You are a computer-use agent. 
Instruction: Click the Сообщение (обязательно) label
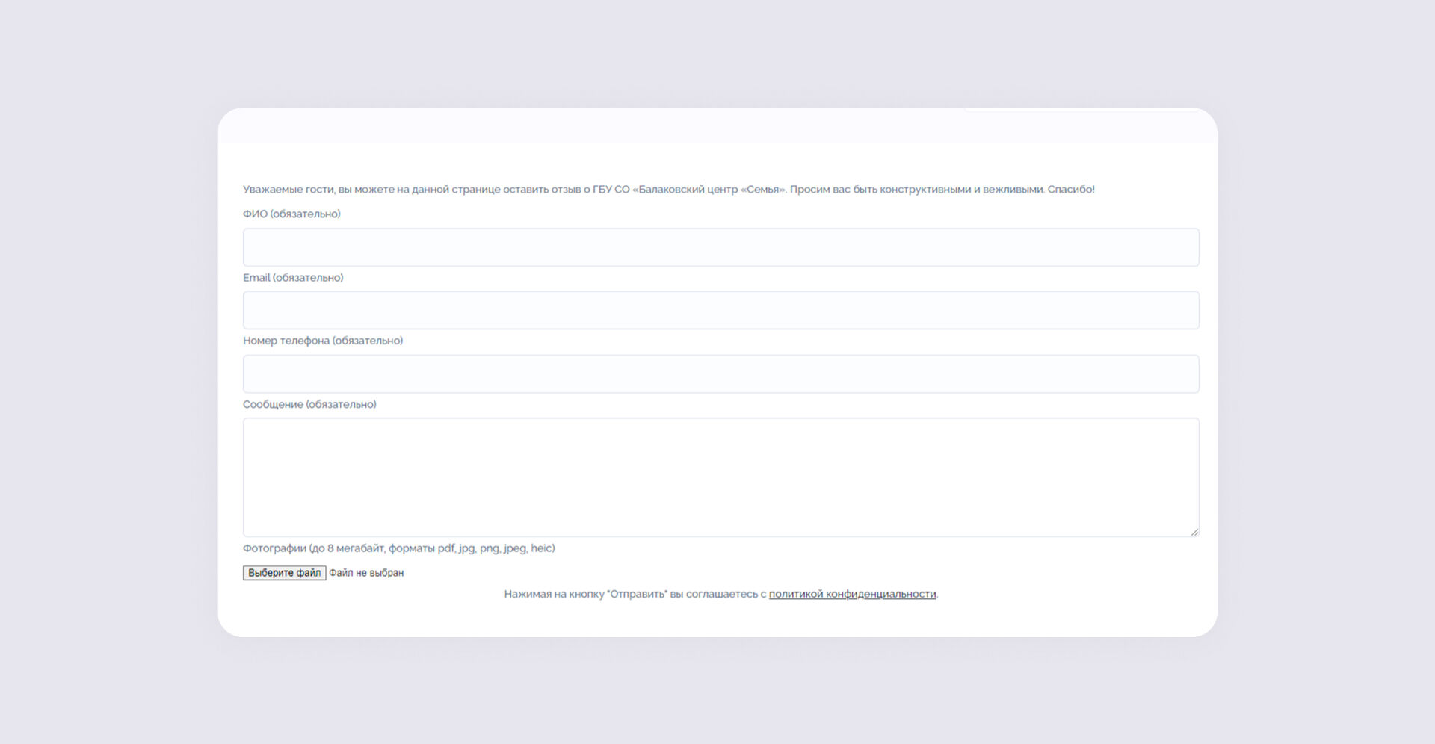coord(309,404)
